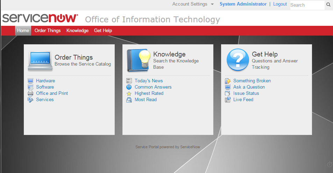Click the Logout link
Image resolution: width=333 pixels, height=173 pixels.
coord(280,4)
